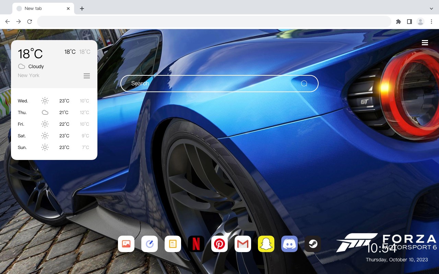Go forward in browser history
This screenshot has height=274, width=439.
coord(19,22)
